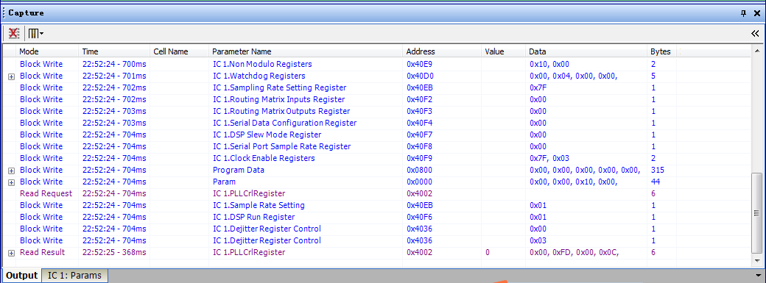Click address 0x40F6 cell

[420, 217]
